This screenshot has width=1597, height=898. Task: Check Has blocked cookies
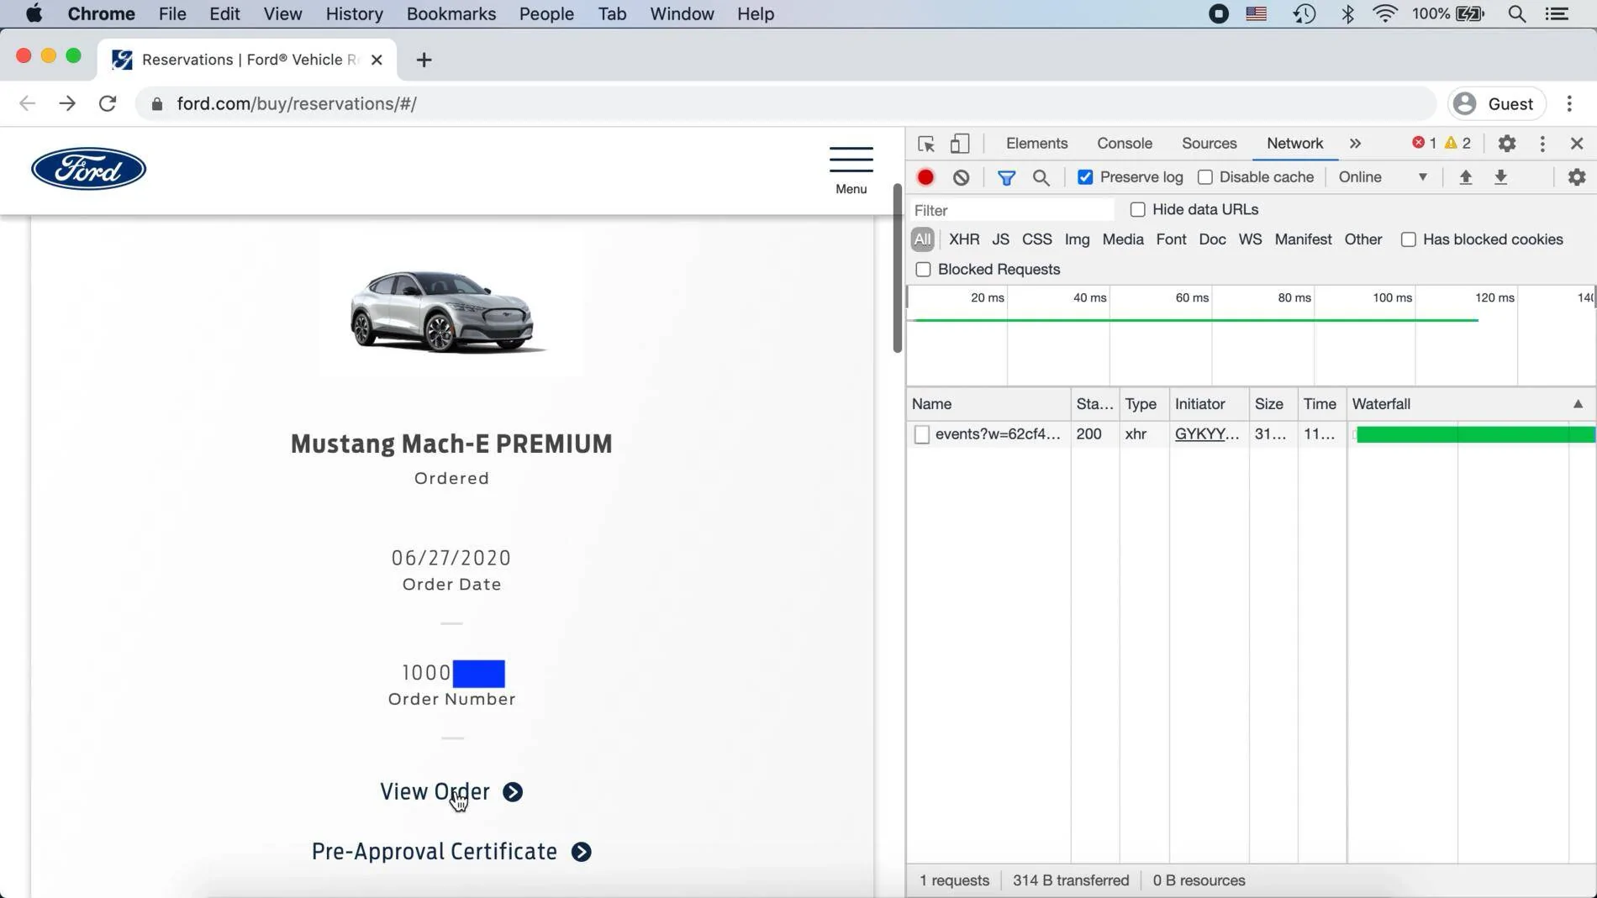tap(1409, 239)
